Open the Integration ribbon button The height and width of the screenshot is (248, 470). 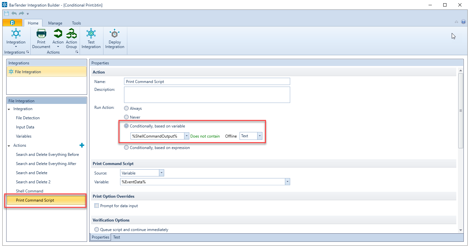tap(16, 39)
